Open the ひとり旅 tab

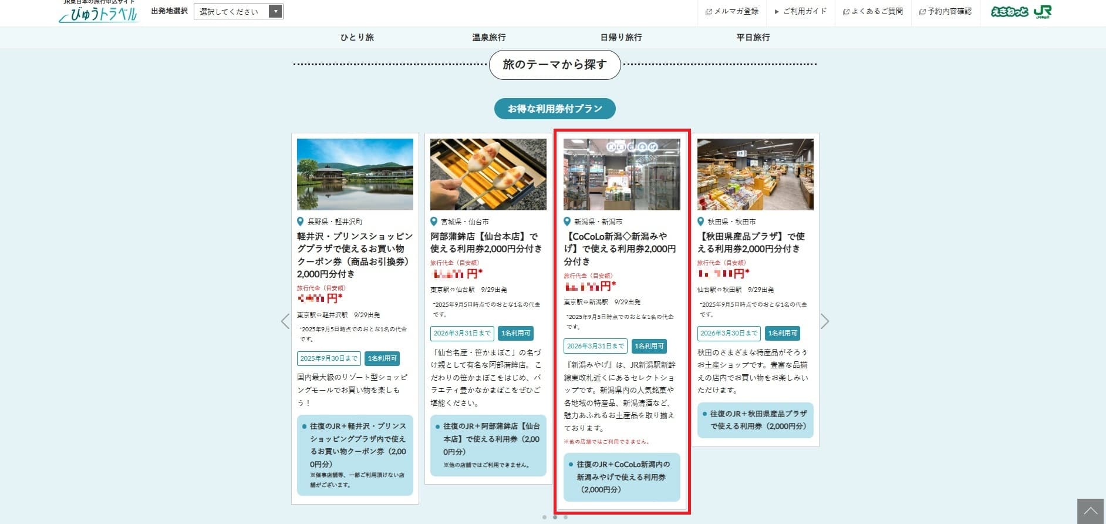coord(357,37)
